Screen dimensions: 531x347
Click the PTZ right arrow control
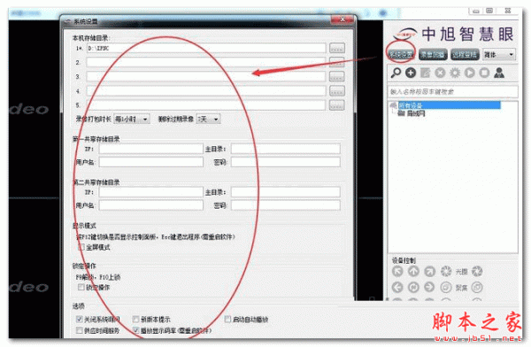pyautogui.click(x=429, y=287)
